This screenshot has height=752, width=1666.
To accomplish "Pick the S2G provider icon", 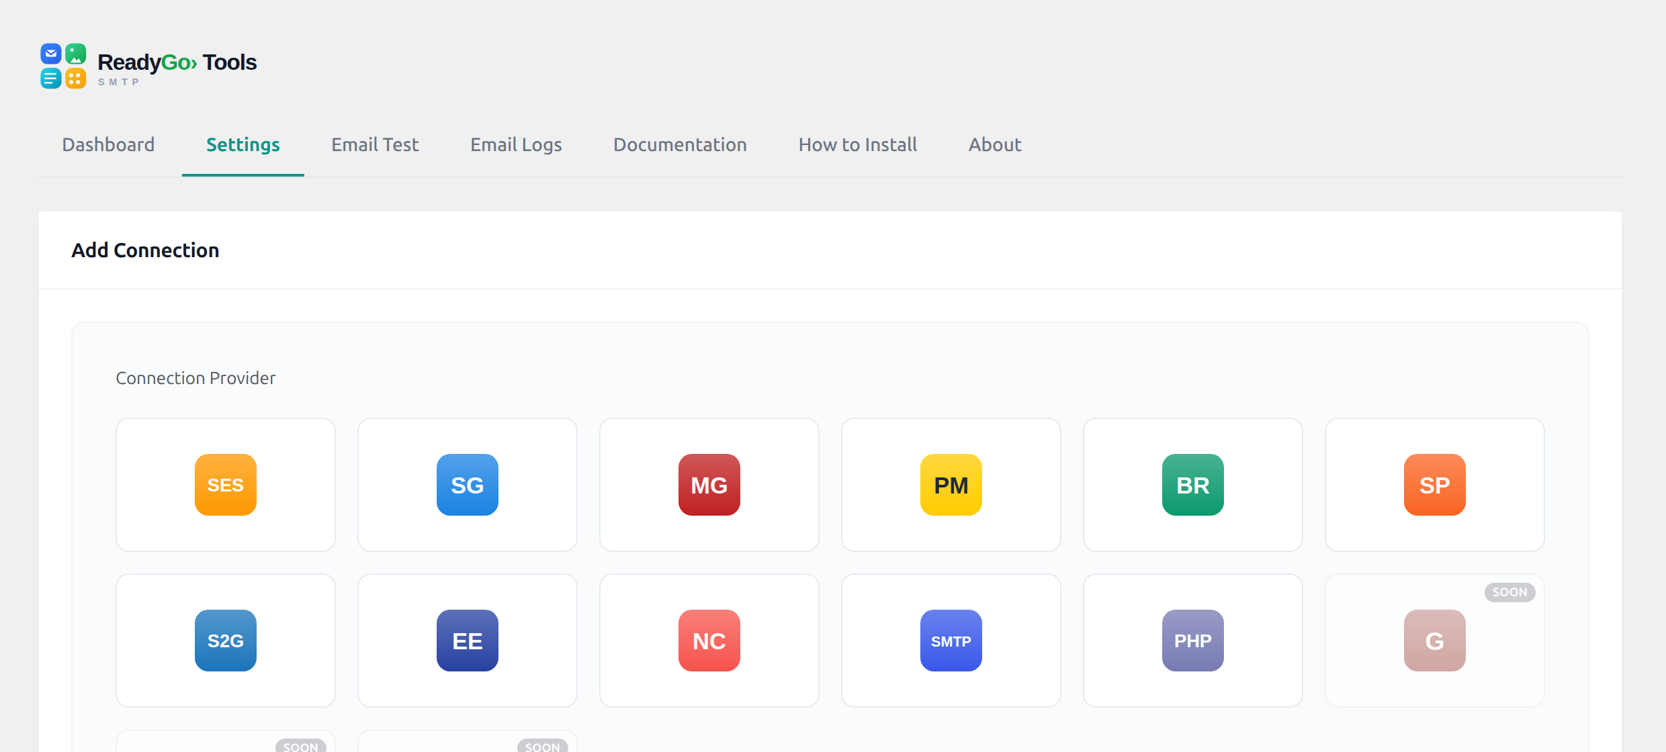I will click(225, 641).
